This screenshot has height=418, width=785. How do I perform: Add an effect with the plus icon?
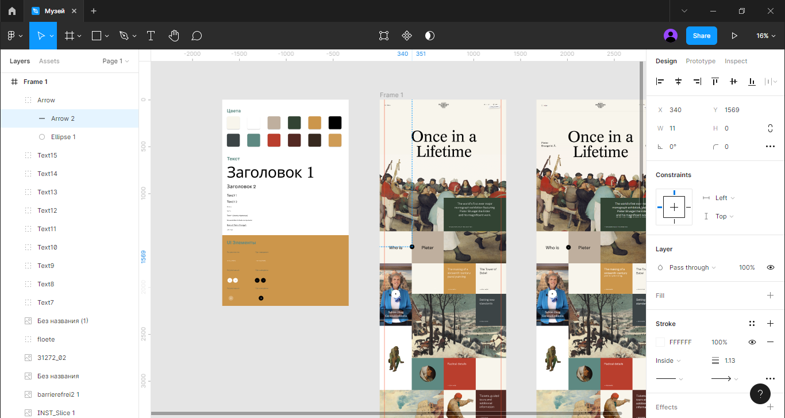click(771, 407)
